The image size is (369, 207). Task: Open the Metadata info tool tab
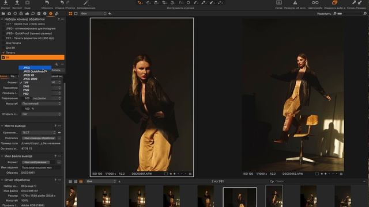tap(45, 14)
